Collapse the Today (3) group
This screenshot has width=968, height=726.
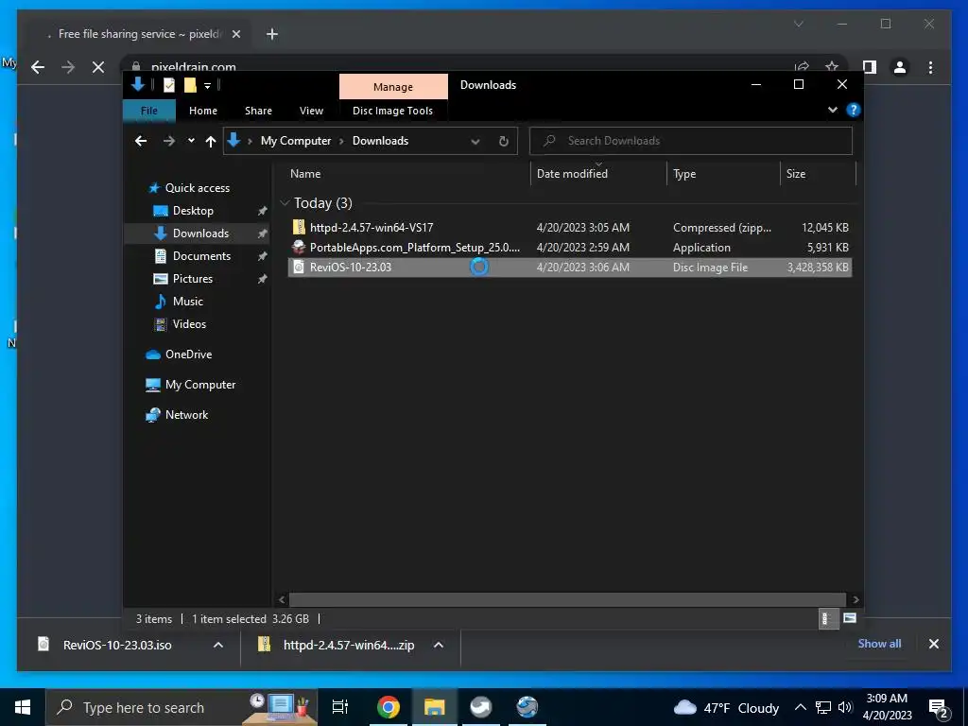tap(285, 203)
